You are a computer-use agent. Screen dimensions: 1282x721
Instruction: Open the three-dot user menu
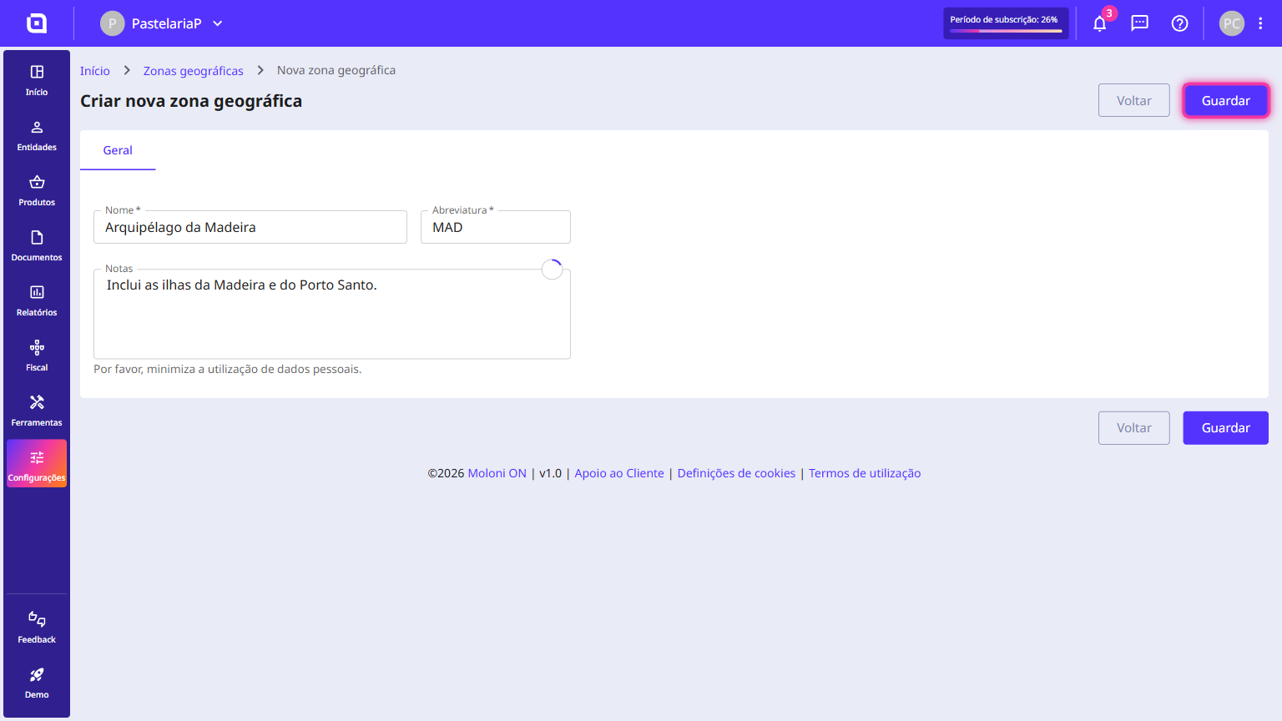[x=1260, y=23]
